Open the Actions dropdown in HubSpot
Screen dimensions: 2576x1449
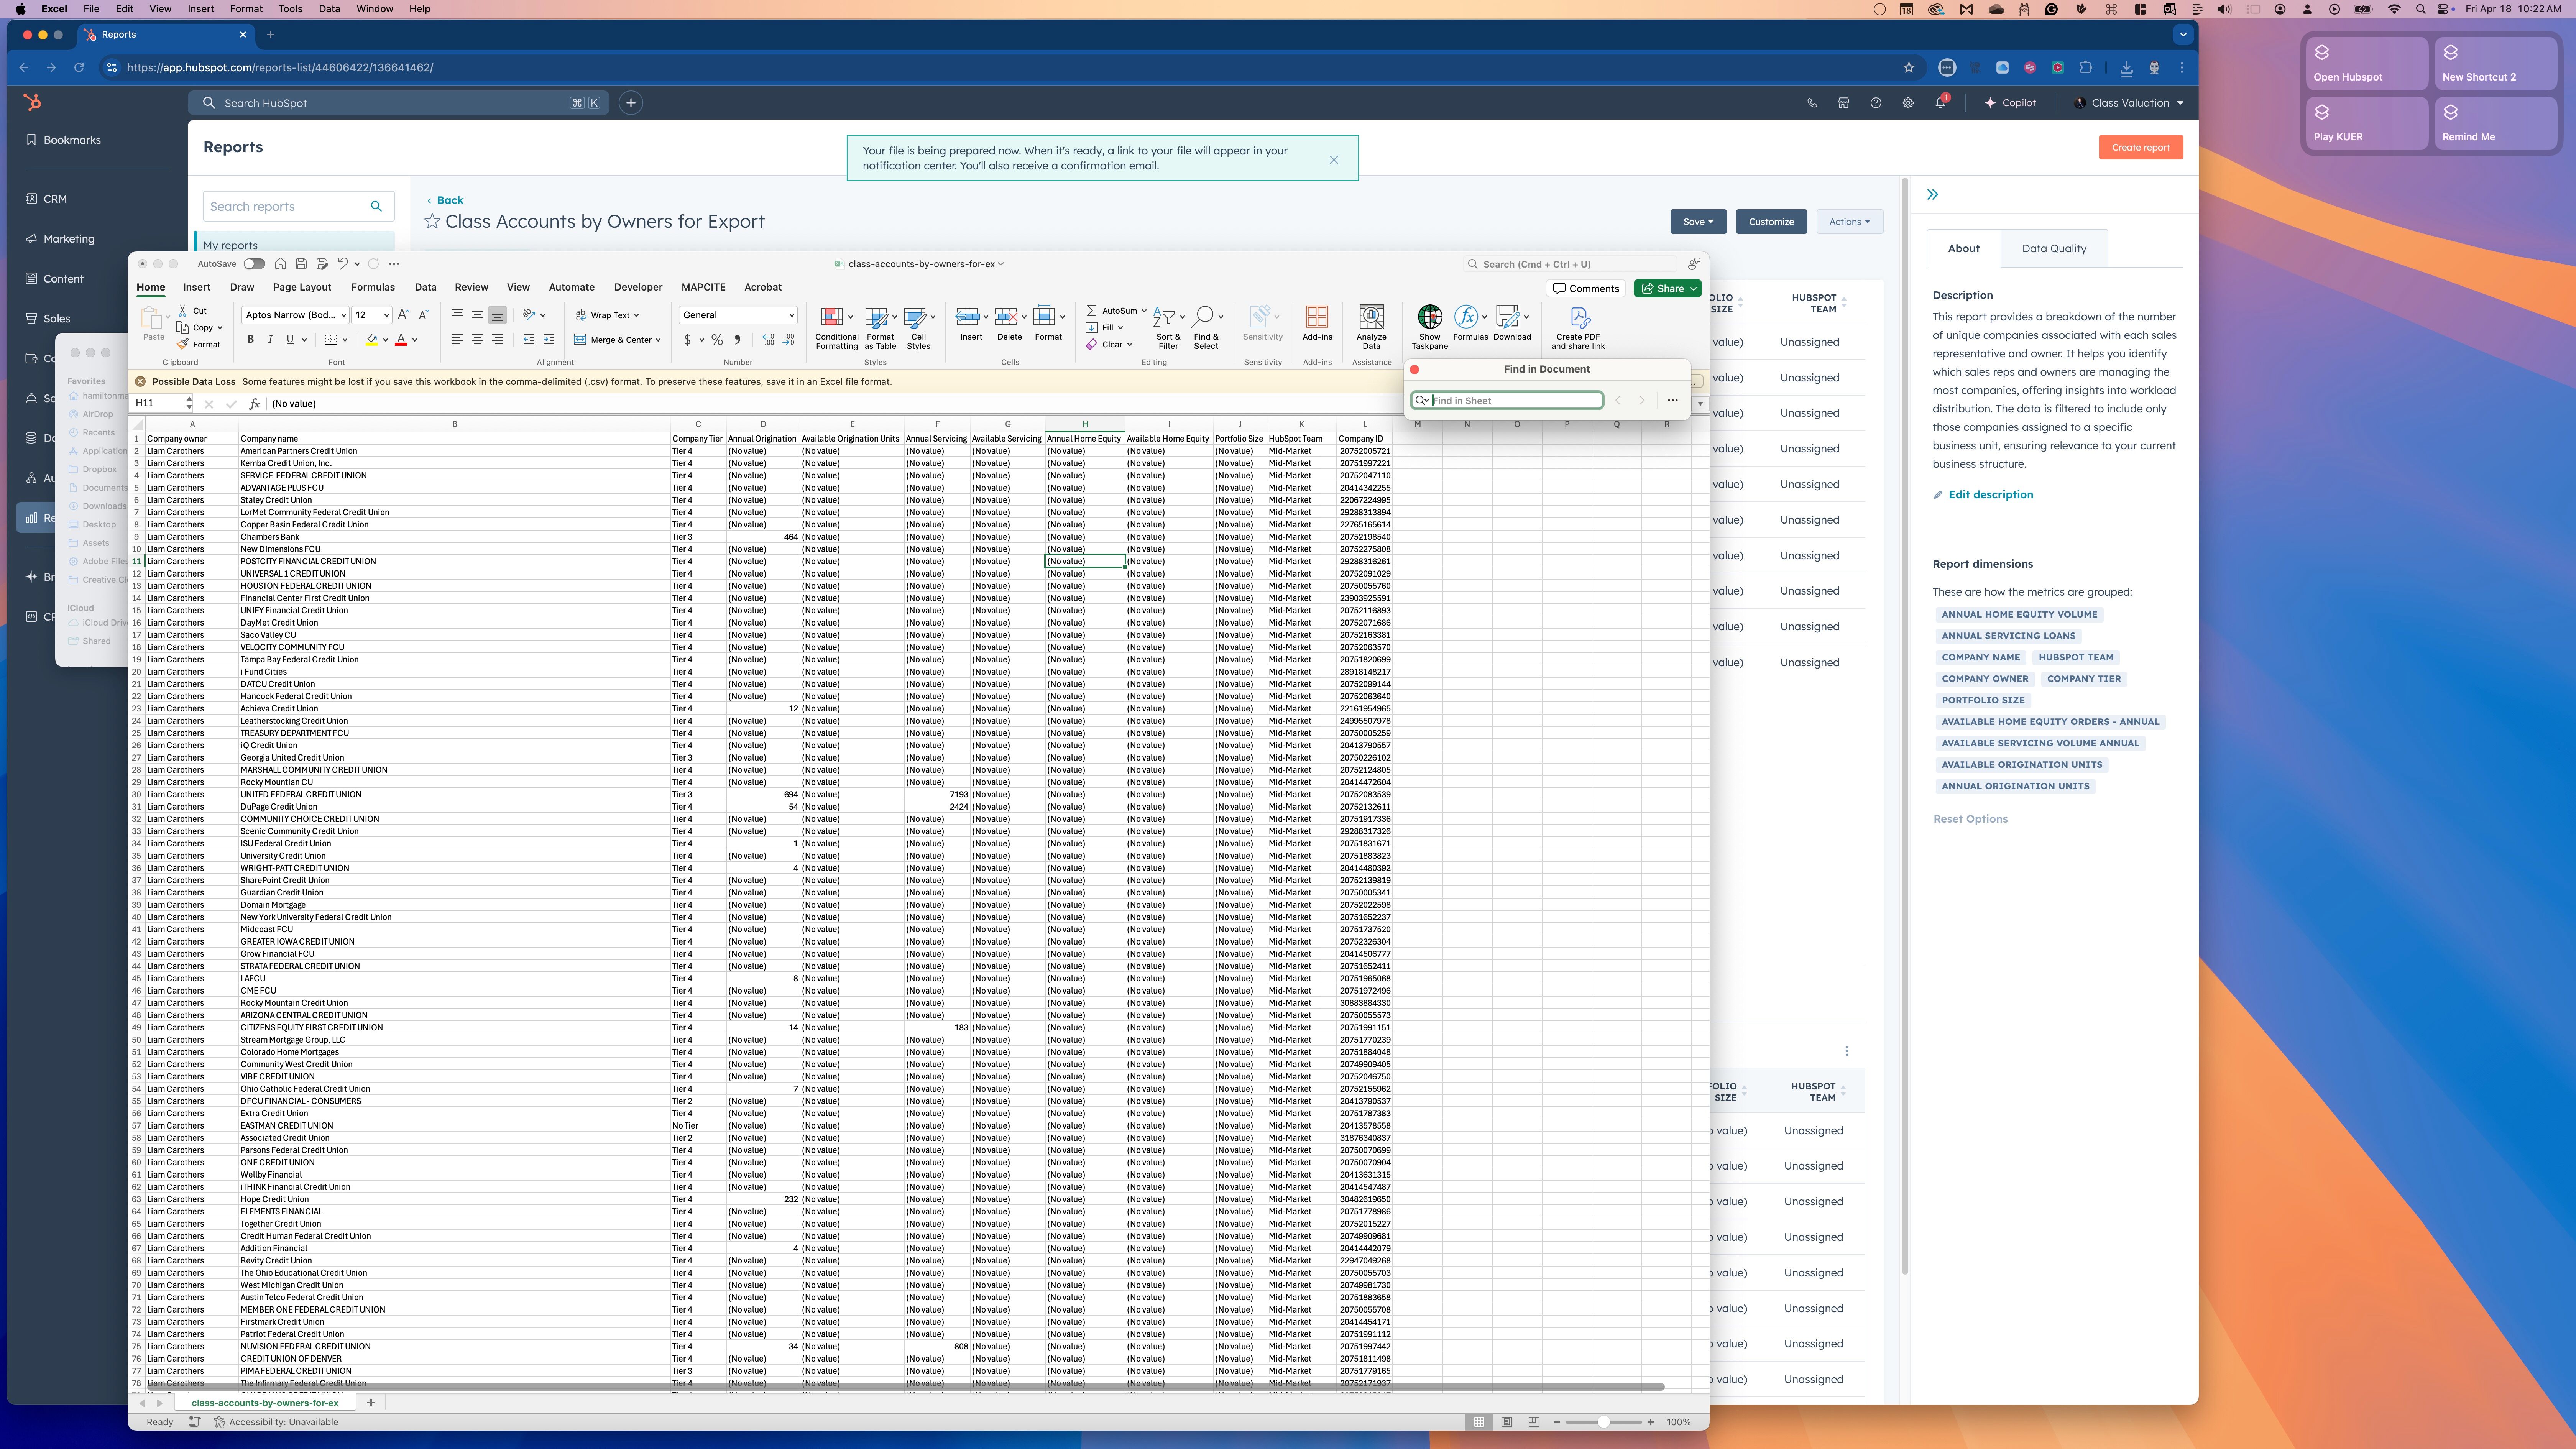1849,222
